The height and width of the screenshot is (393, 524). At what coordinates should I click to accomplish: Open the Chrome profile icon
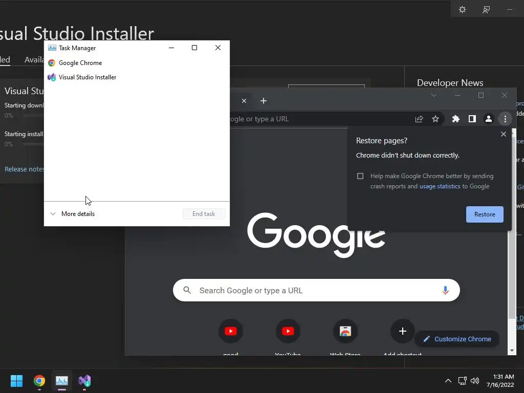[x=488, y=119]
